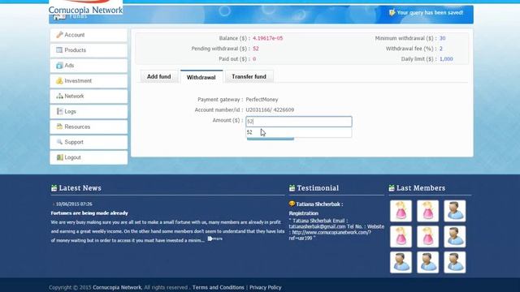Viewport: 520px width, 292px height.
Task: Click the Minimum withdrawal value 30
Action: click(x=442, y=38)
